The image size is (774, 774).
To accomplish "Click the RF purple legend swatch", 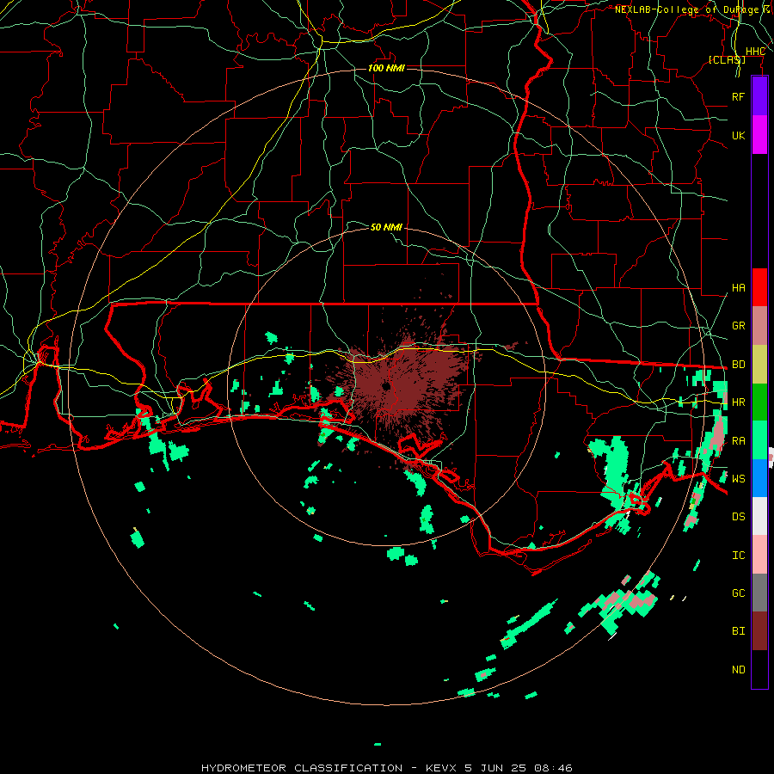I will [759, 96].
